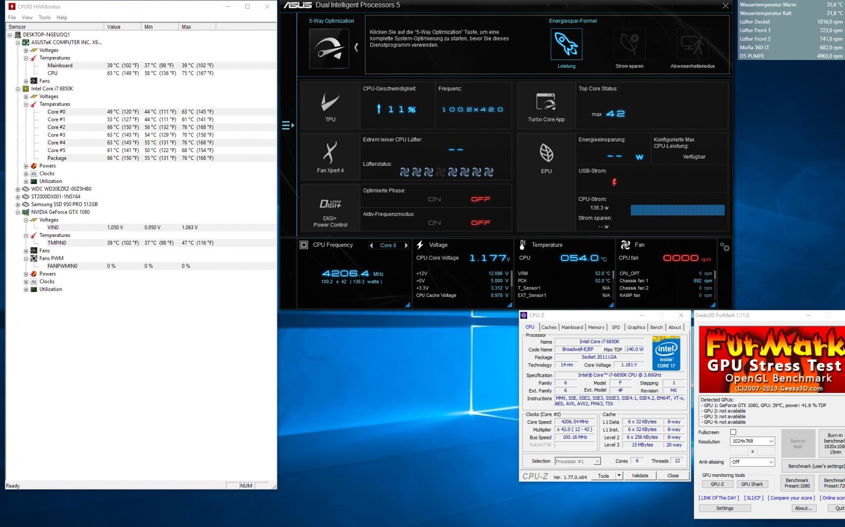Click the GPU-Z monitoring tool button
This screenshot has width=845, height=527.
[x=717, y=484]
